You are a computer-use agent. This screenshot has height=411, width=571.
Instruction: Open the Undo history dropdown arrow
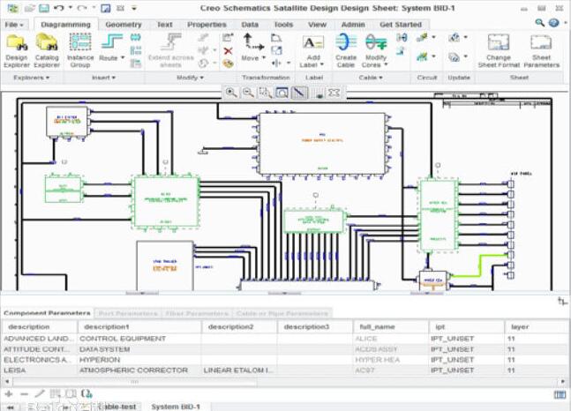71,8
